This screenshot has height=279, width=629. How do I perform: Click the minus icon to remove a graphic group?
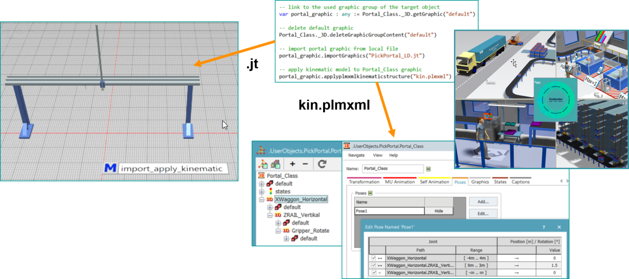tap(305, 163)
